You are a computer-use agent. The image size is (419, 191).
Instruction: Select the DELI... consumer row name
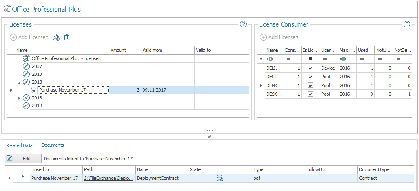point(274,68)
